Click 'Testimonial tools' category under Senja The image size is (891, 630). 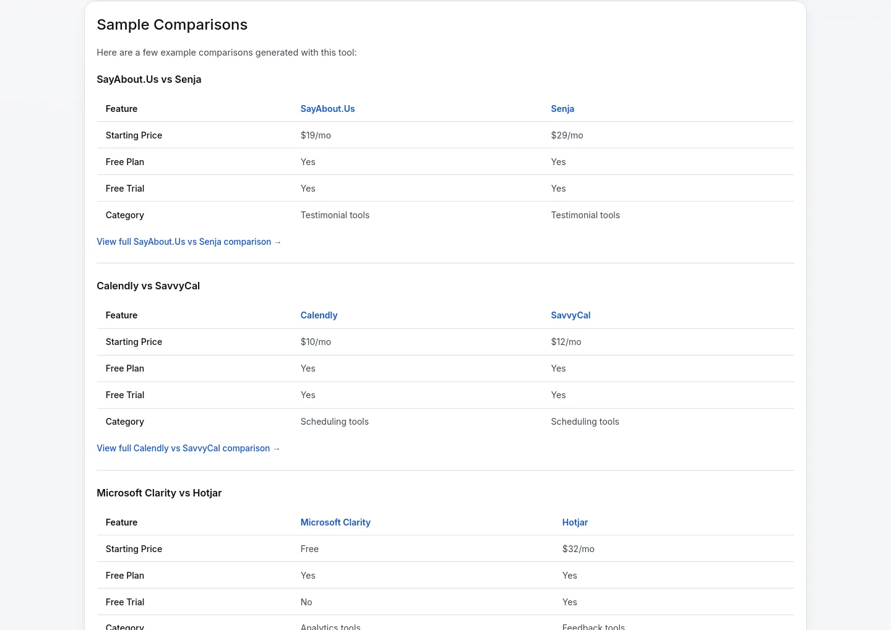pos(585,215)
